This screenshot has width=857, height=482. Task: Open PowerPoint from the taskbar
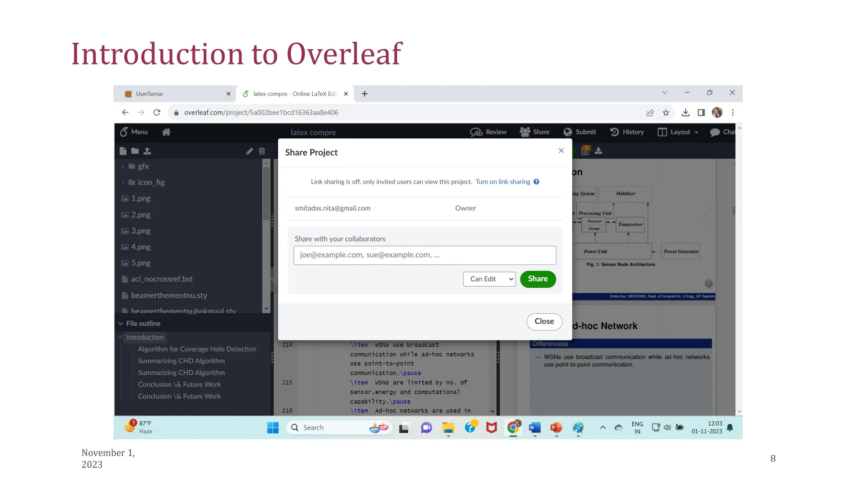[556, 428]
